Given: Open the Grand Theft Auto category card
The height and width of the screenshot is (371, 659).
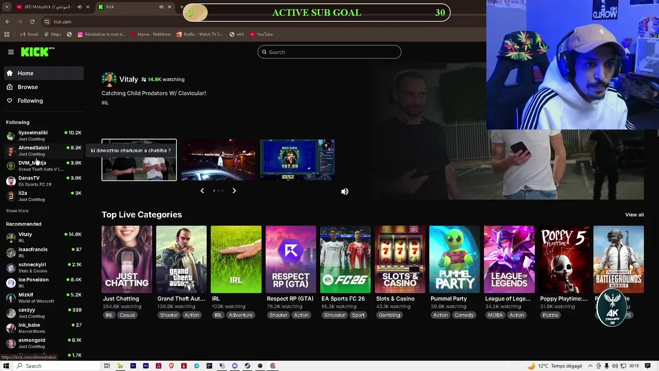Looking at the screenshot, I should coord(181,259).
